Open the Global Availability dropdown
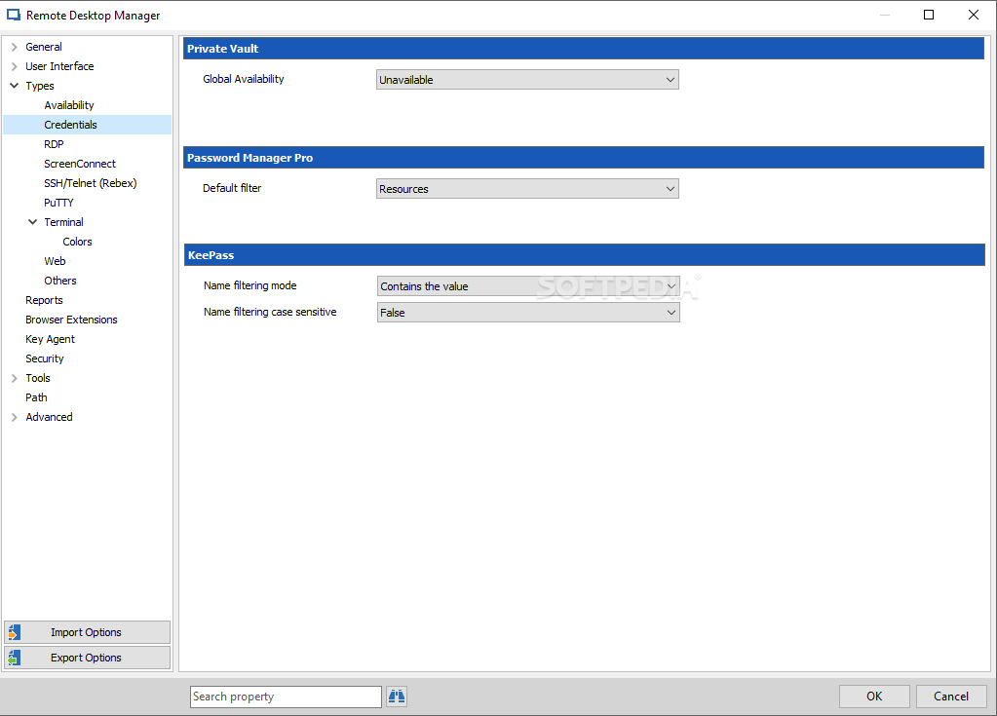This screenshot has height=716, width=997. pyautogui.click(x=527, y=80)
